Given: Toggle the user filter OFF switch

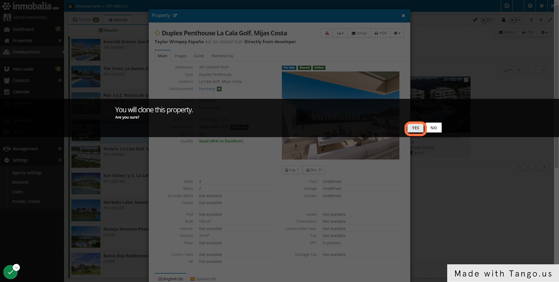Looking at the screenshot, I should point(516,20).
